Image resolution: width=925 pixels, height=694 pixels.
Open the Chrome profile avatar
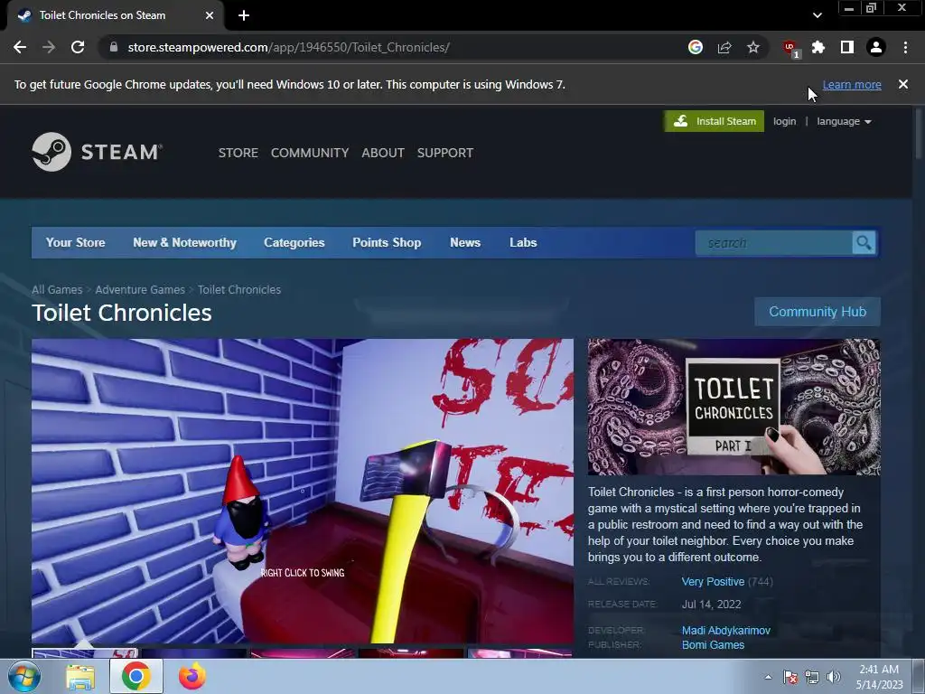(x=876, y=47)
